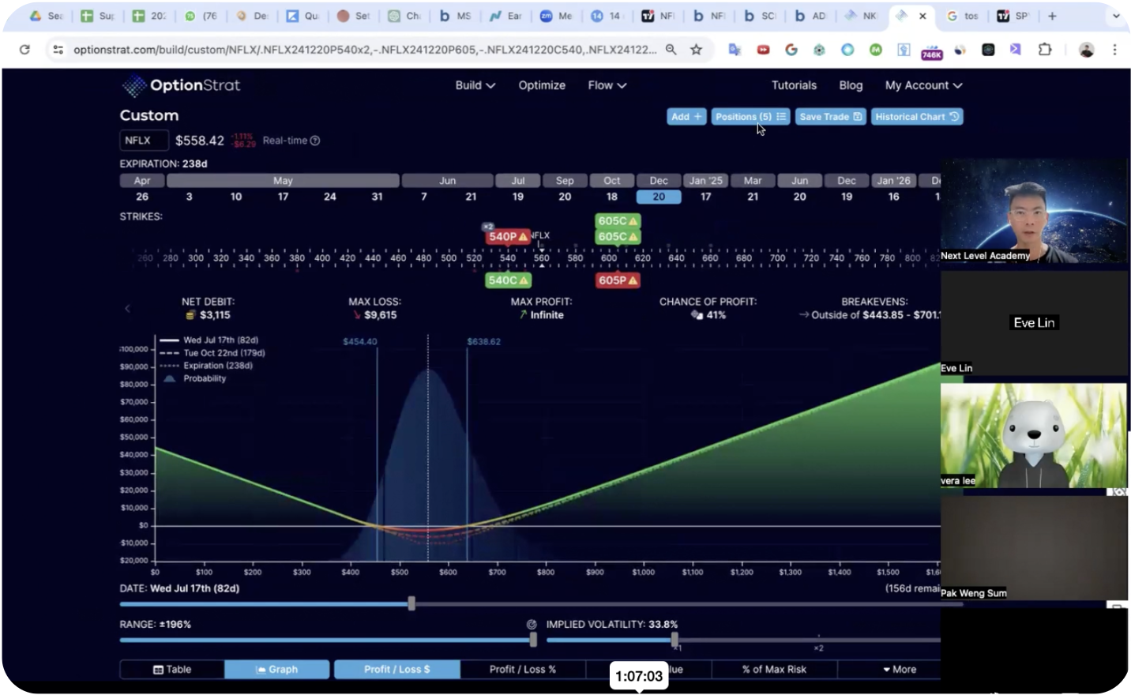Click the Max Profit up-arrow icon

click(523, 315)
